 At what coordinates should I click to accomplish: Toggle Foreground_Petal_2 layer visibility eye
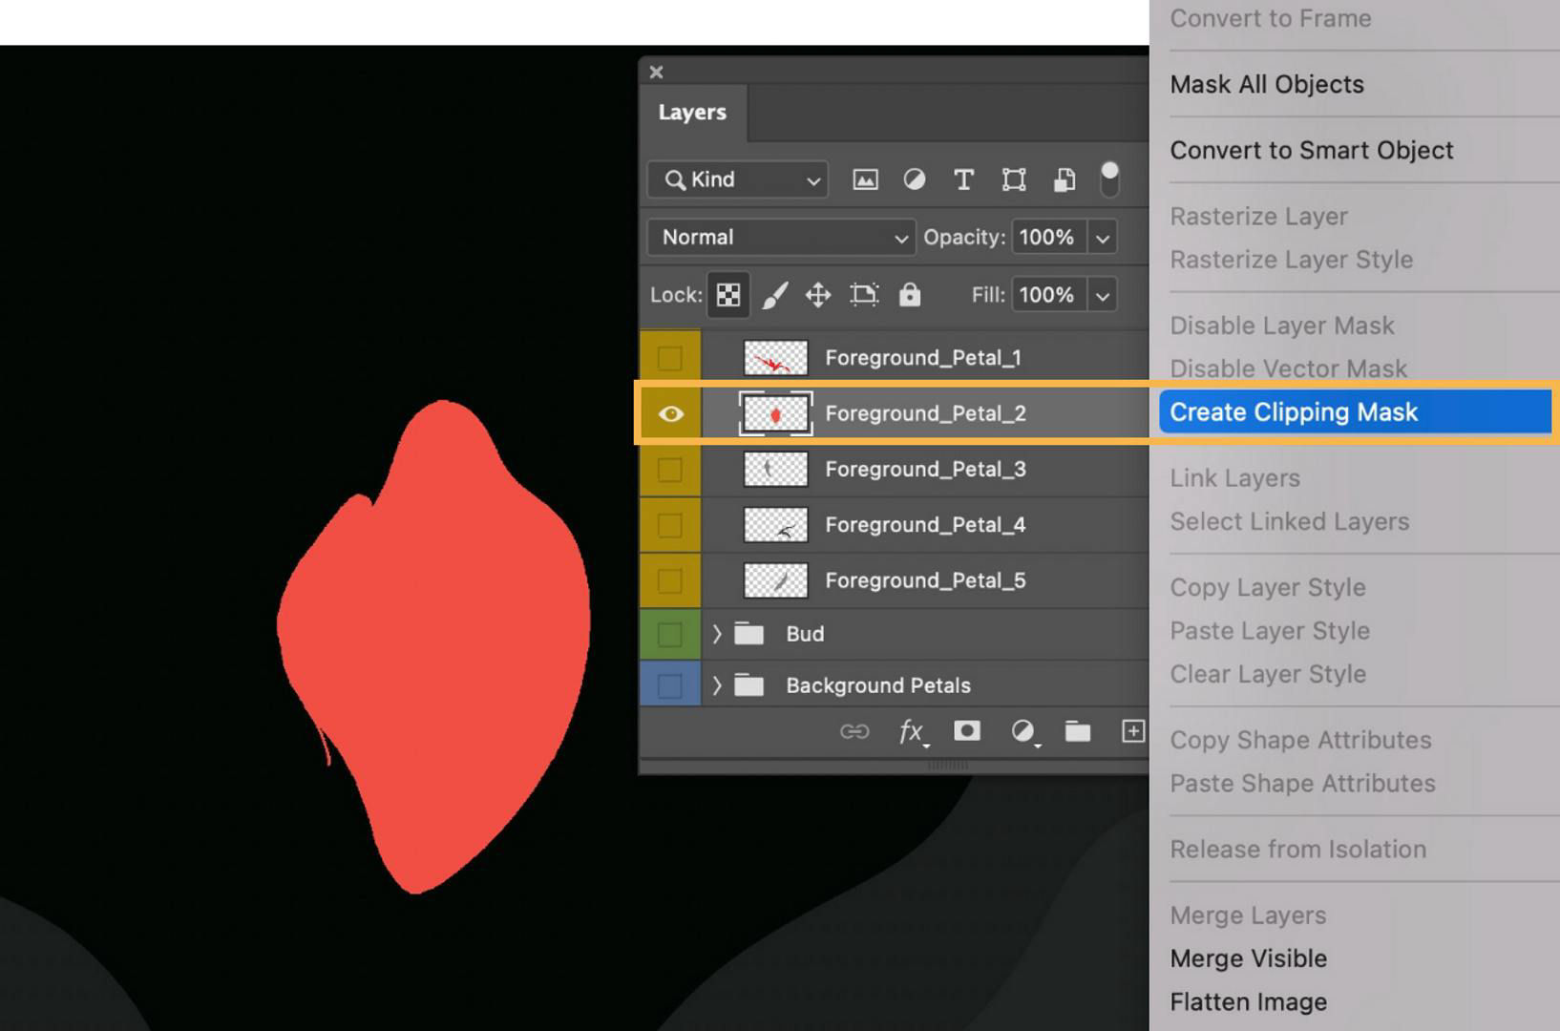click(671, 413)
